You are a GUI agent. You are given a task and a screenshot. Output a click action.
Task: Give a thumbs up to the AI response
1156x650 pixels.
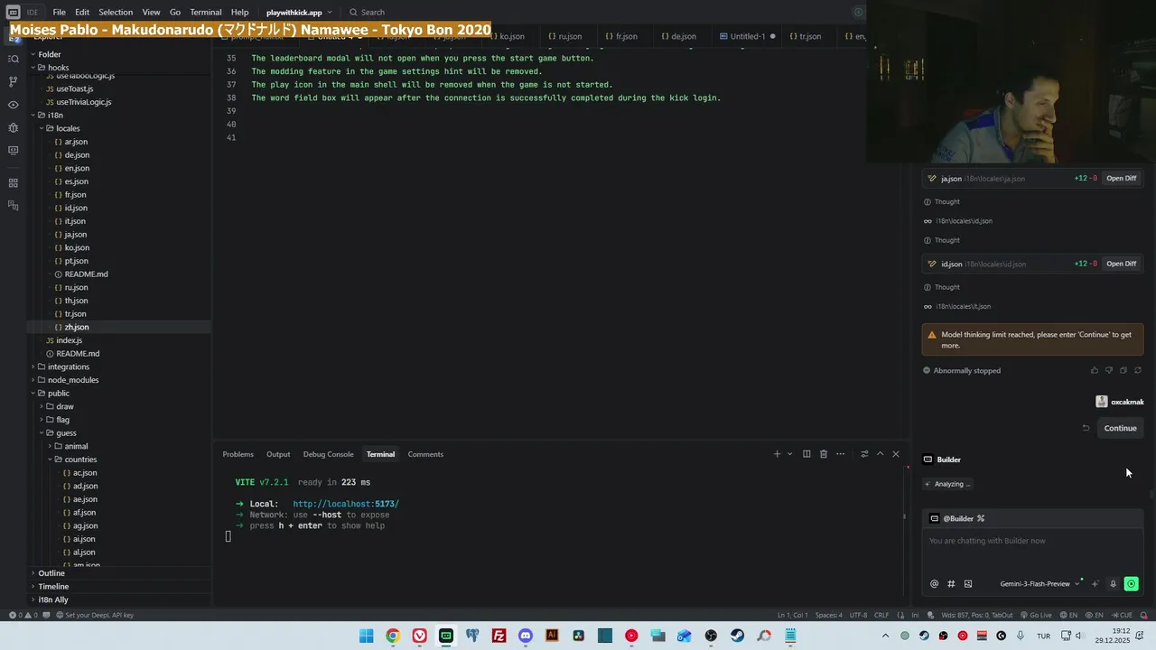tap(1095, 370)
